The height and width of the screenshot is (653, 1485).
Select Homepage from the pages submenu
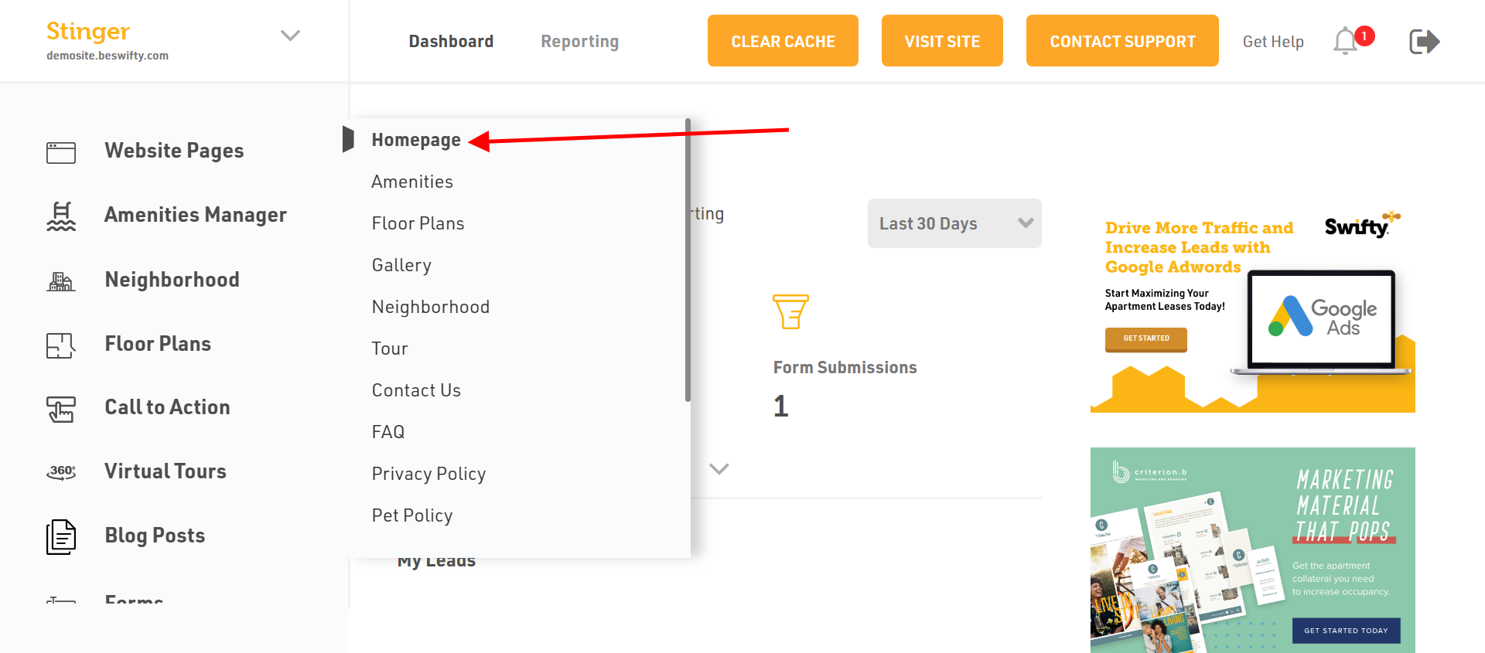416,140
